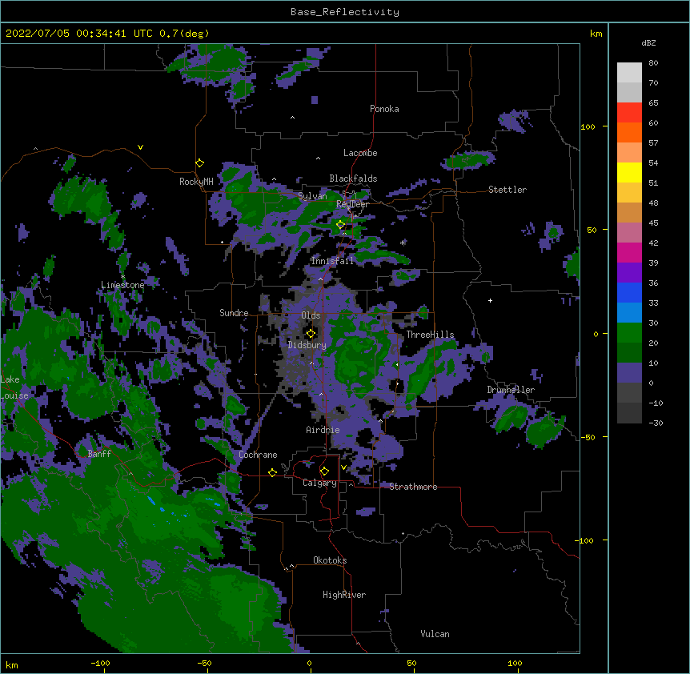690x674 pixels.
Task: Click the ThreeHills city label
Action: click(x=430, y=335)
